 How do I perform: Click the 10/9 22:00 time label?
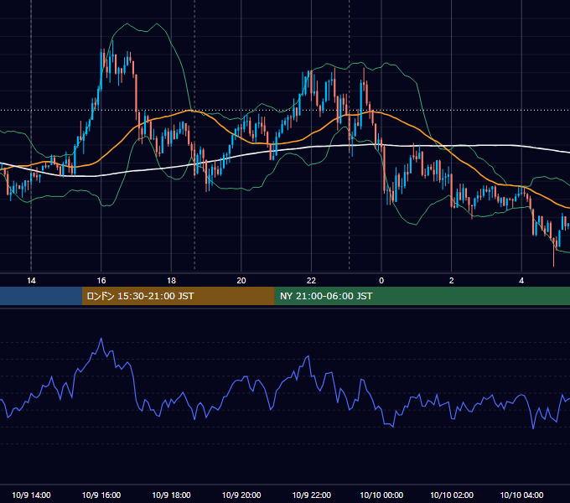click(x=312, y=495)
